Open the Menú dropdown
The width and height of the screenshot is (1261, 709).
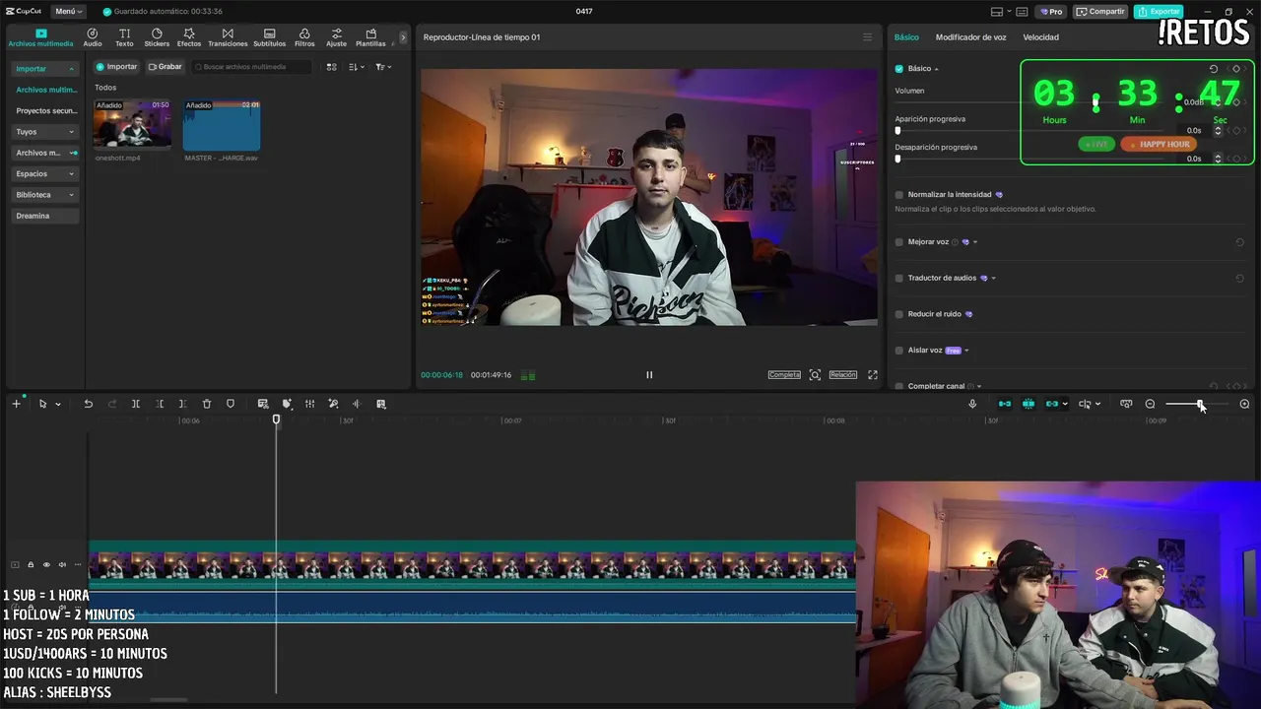68,12
